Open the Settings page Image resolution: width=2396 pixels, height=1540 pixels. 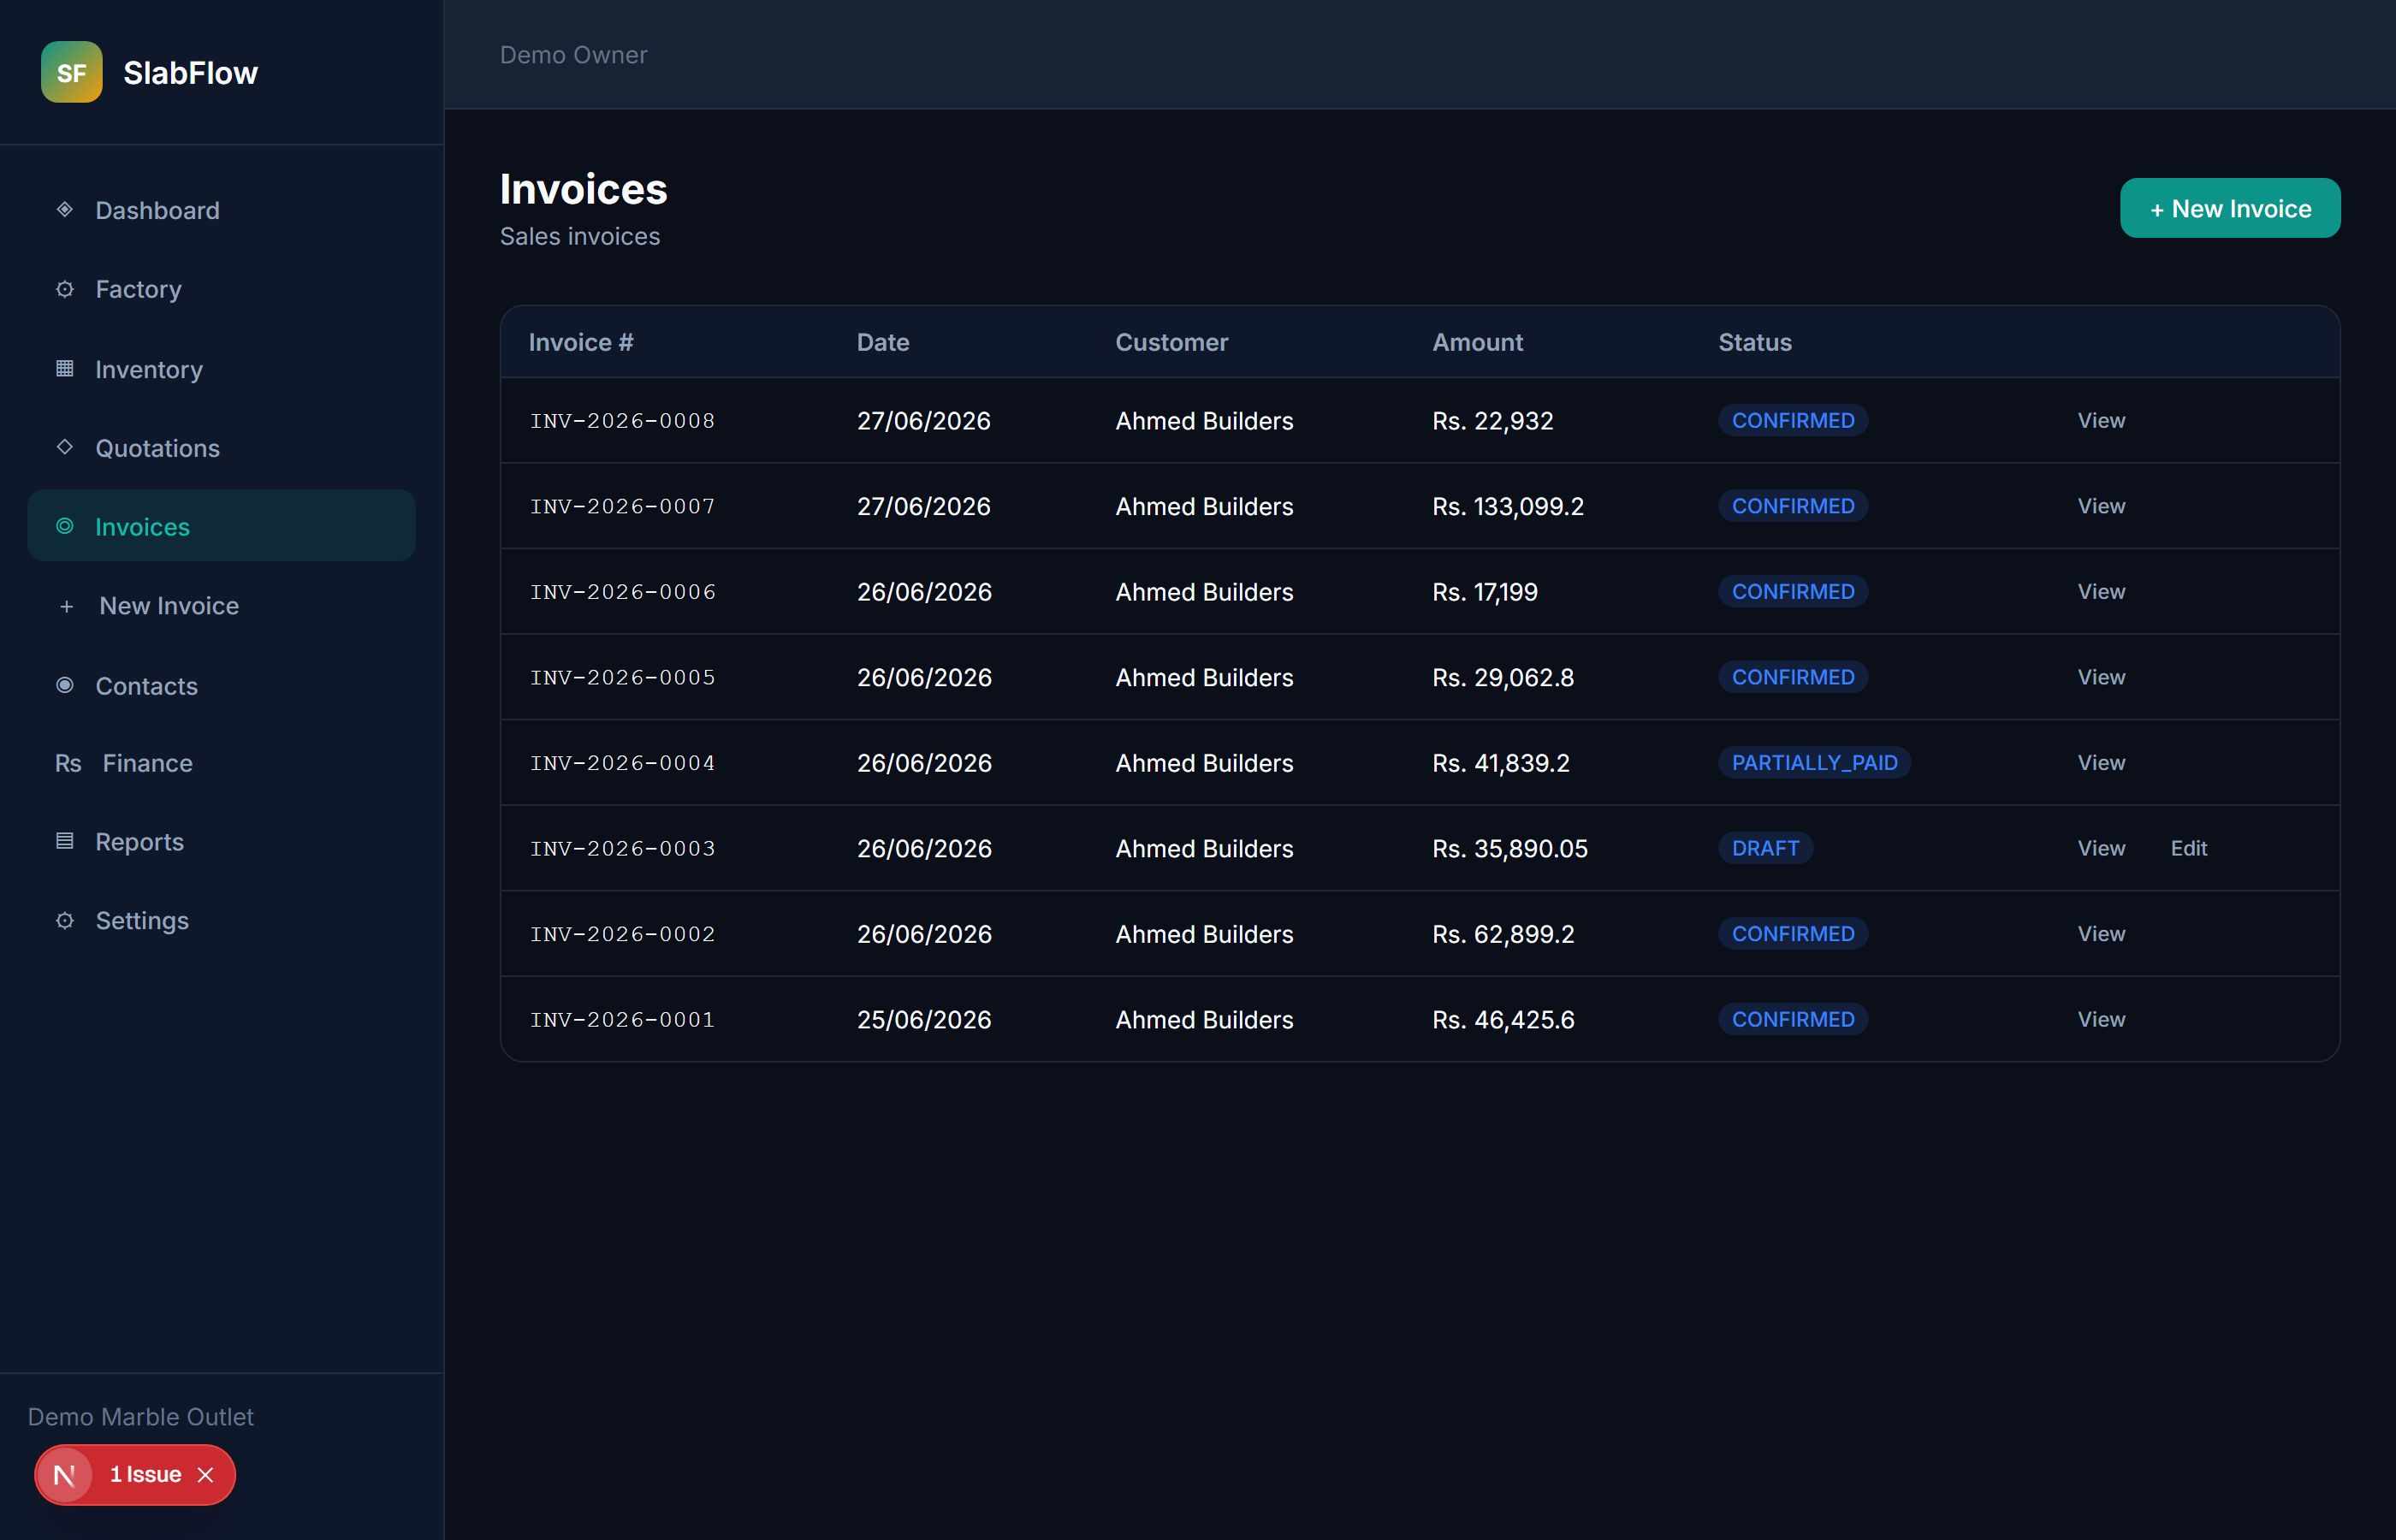[221, 920]
